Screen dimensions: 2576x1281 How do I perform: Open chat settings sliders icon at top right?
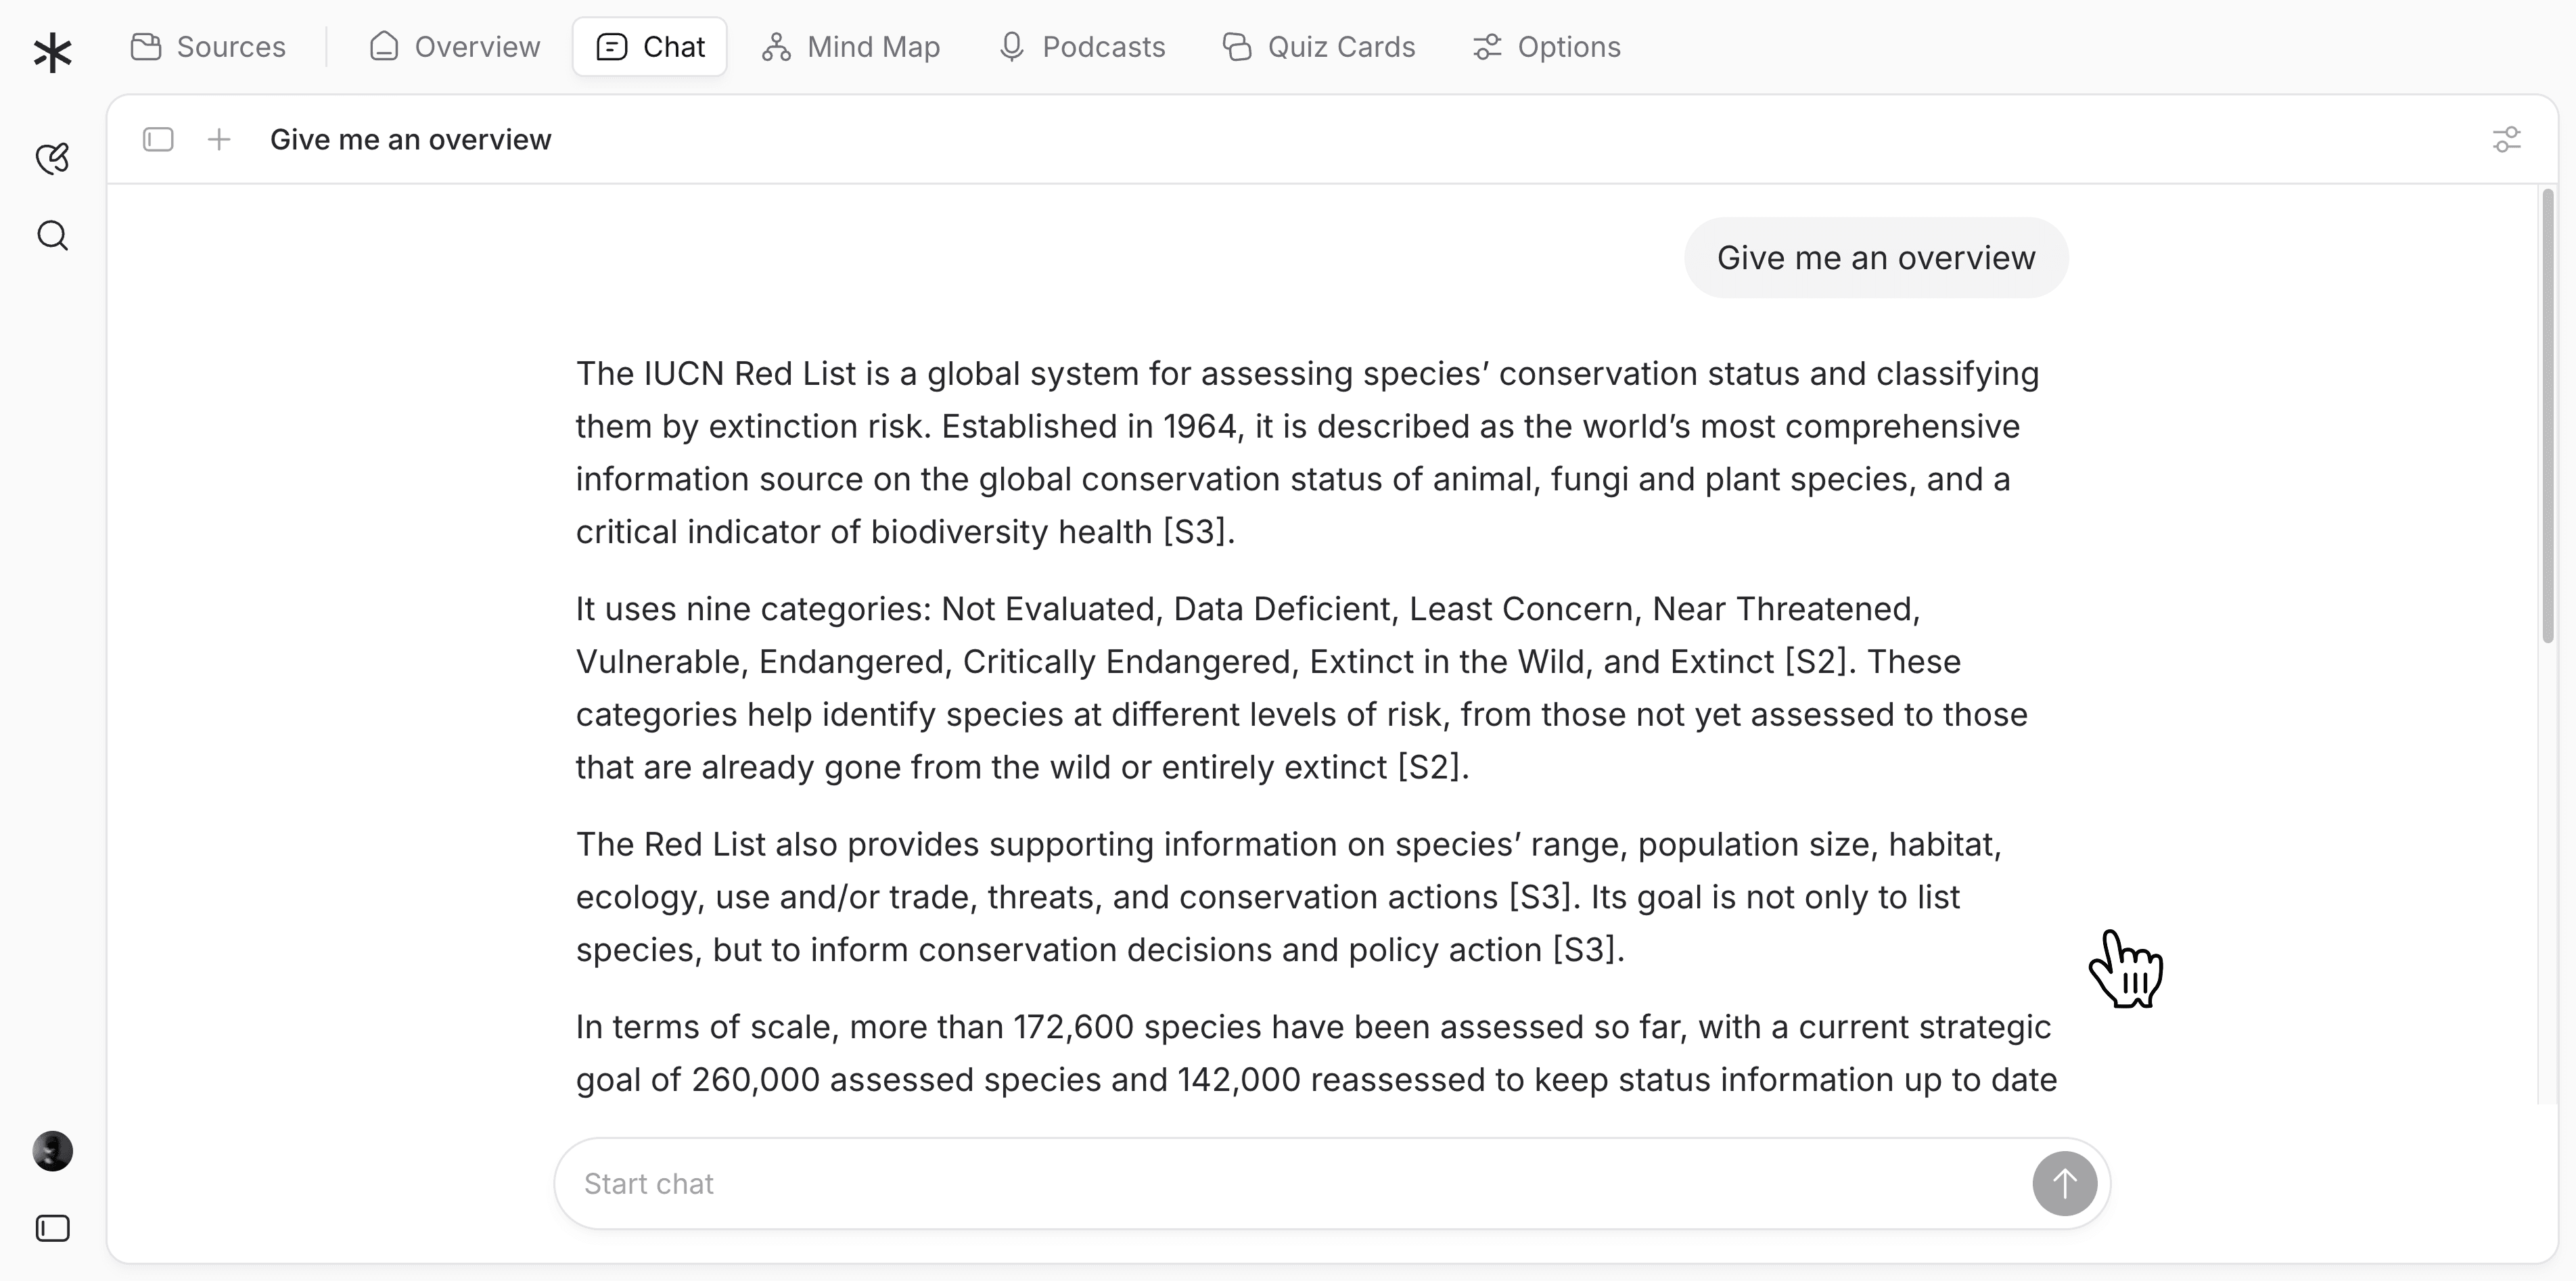coord(2506,139)
